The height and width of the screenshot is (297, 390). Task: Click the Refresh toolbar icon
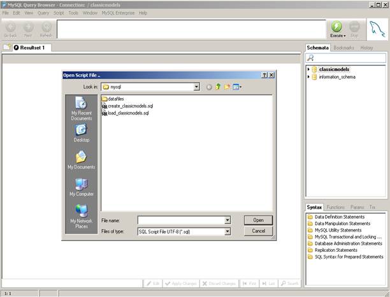pyautogui.click(x=47, y=27)
